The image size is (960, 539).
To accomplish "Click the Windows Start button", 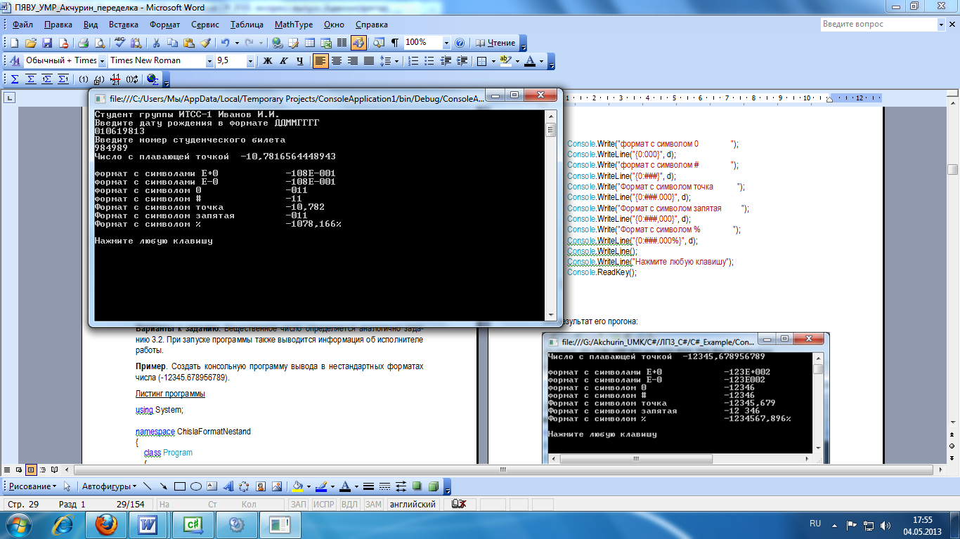I will point(19,524).
